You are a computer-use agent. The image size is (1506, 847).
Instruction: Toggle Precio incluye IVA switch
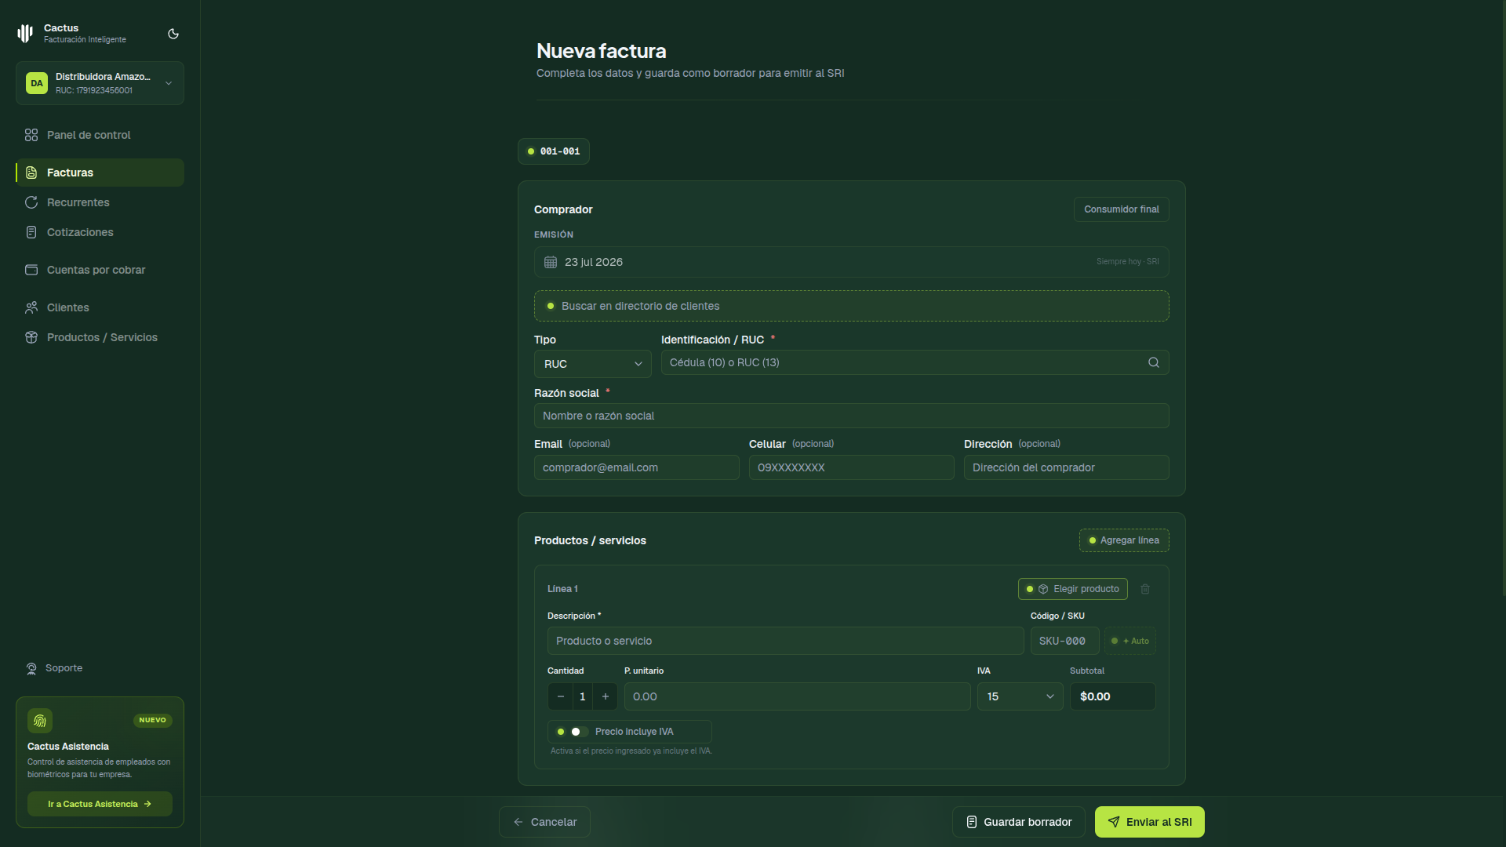(579, 732)
